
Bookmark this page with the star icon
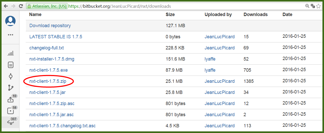[318, 6]
